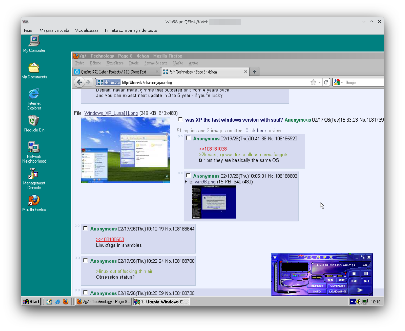Start playback with SCMPX play arrow

(360, 290)
